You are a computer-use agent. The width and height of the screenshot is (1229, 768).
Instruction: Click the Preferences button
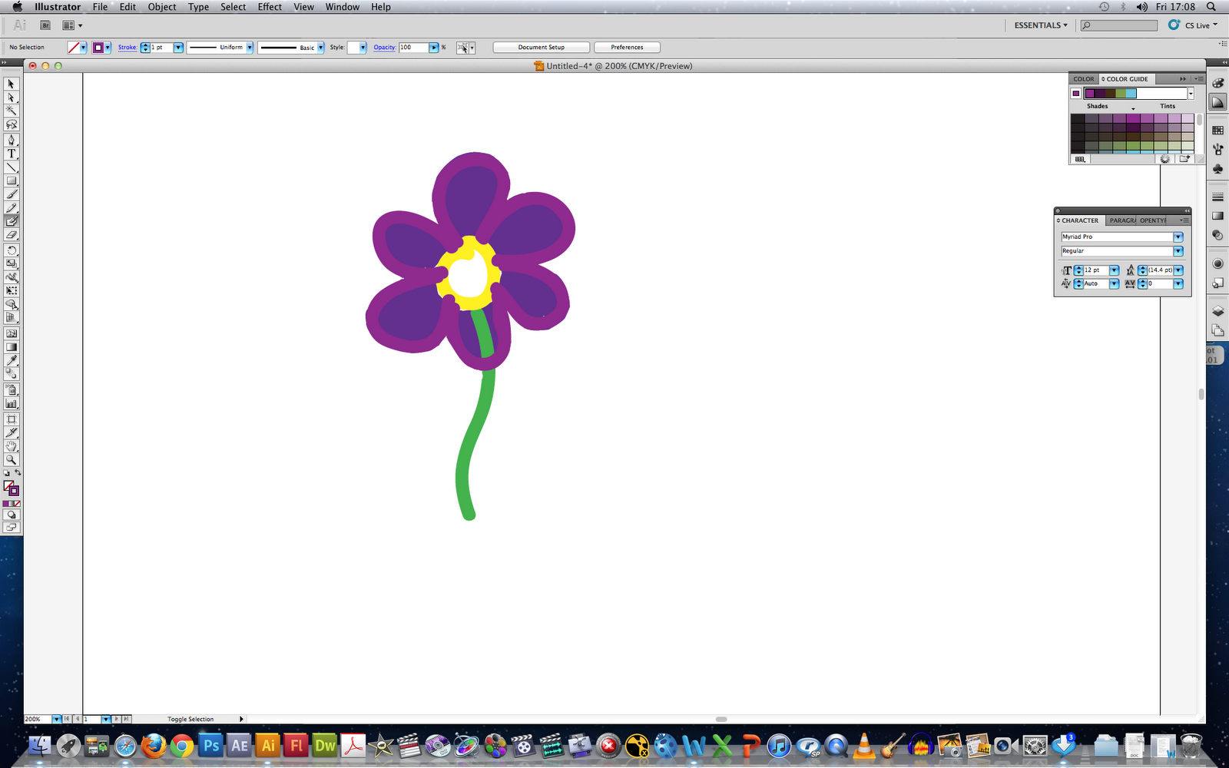627,47
